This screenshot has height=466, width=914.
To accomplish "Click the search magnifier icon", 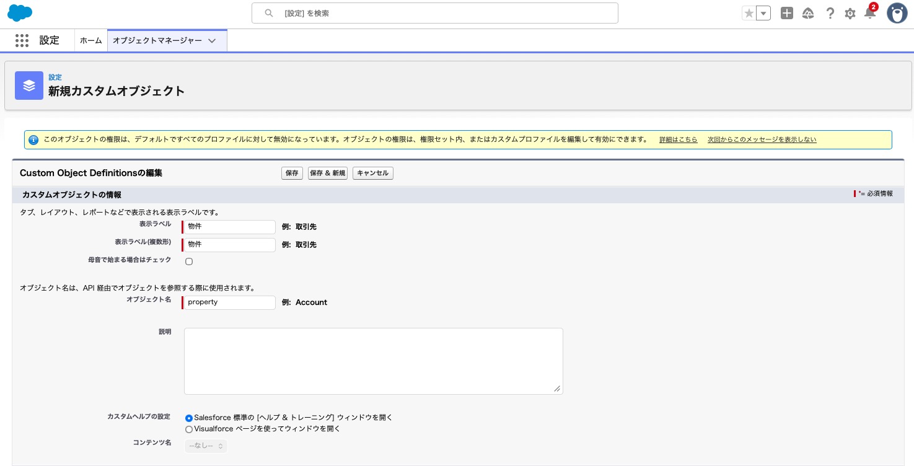I will click(268, 13).
